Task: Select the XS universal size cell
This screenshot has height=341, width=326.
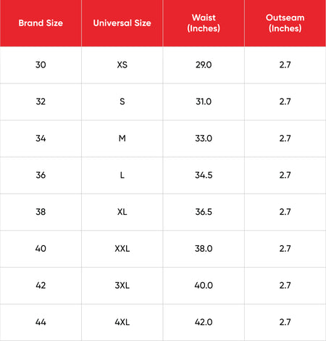Action: pyautogui.click(x=122, y=65)
